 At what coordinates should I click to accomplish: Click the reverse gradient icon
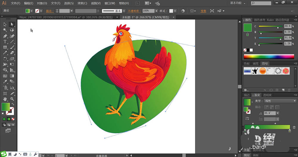[x=247, y=118]
